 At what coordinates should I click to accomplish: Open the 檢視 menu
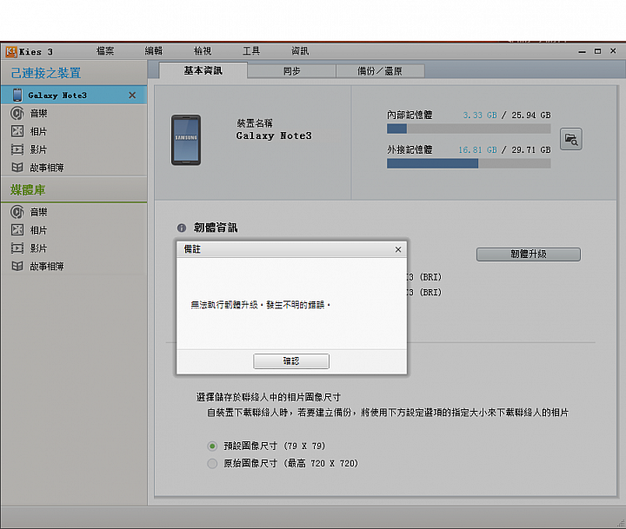click(x=203, y=51)
